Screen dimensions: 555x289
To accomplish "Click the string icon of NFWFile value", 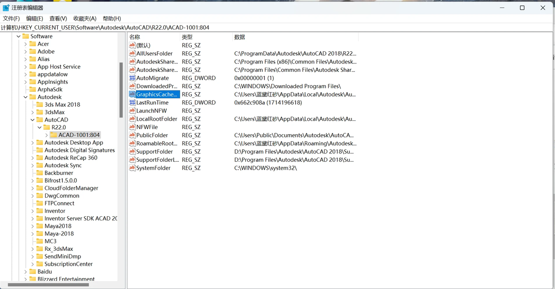I will [132, 127].
